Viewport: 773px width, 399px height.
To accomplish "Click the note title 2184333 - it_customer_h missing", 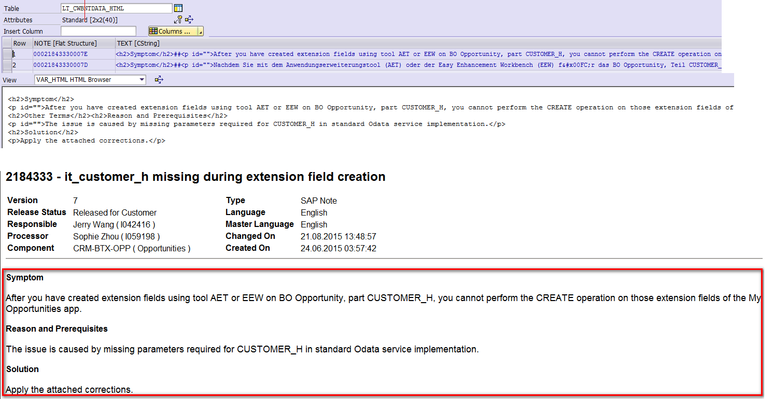I will click(x=195, y=177).
